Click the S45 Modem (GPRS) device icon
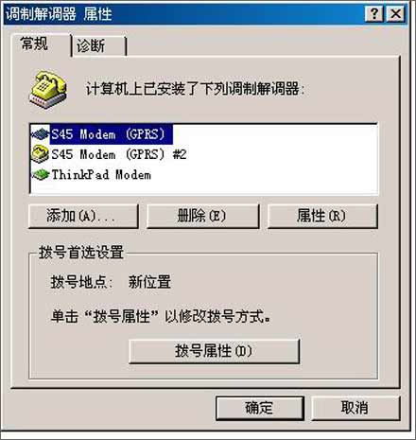This screenshot has height=440, width=416. pos(41,134)
